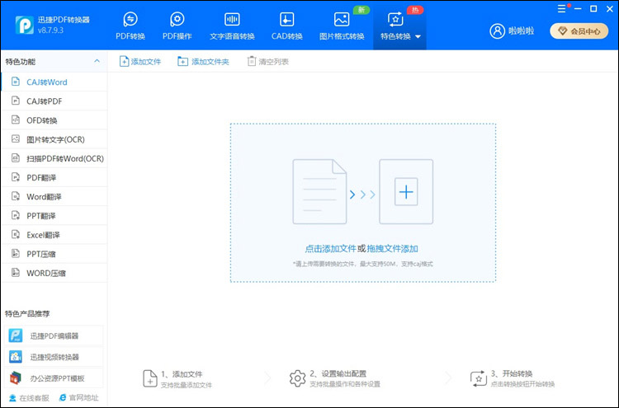Open the hamburger main menu icon
619x408 pixels.
coord(561,9)
